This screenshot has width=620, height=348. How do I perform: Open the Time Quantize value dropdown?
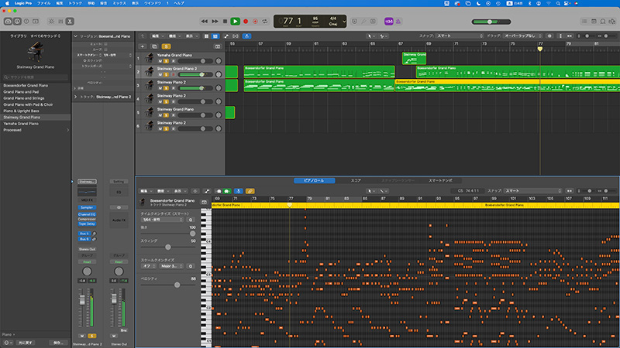pyautogui.click(x=163, y=220)
